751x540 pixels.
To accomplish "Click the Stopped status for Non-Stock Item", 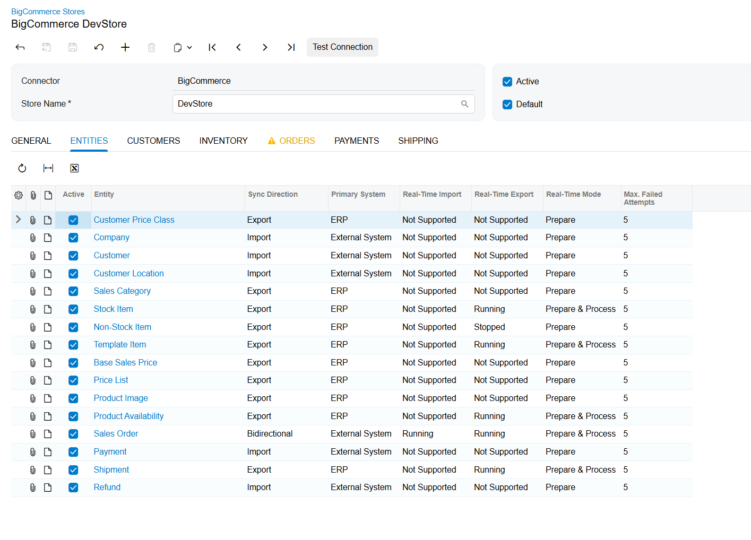I will [489, 327].
